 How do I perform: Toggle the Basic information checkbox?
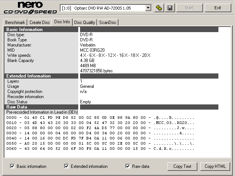click(13, 166)
